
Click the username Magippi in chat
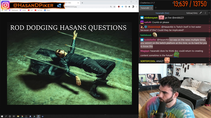[145, 51]
